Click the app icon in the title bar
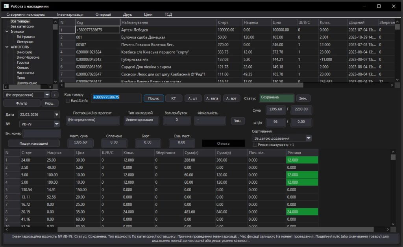This screenshot has height=247, width=403. click(x=6, y=6)
